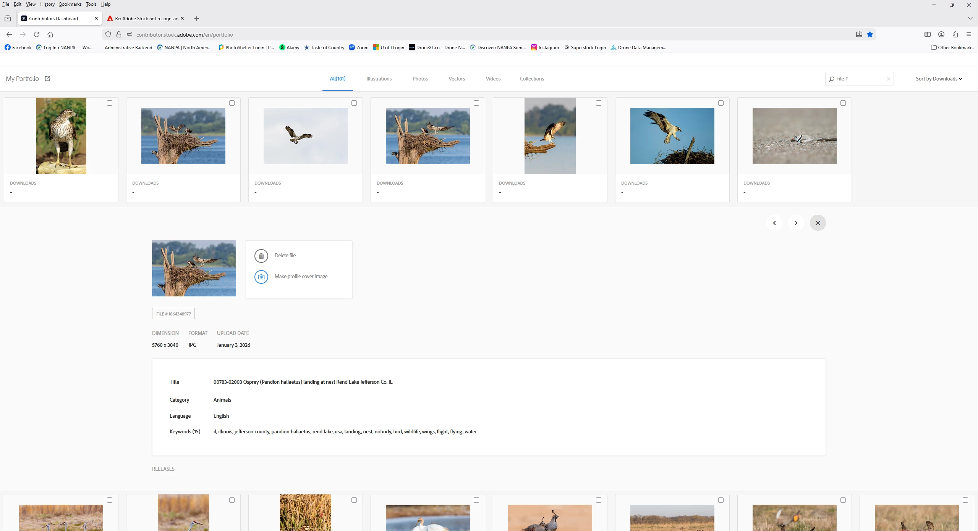Click the browser reload icon

[37, 34]
